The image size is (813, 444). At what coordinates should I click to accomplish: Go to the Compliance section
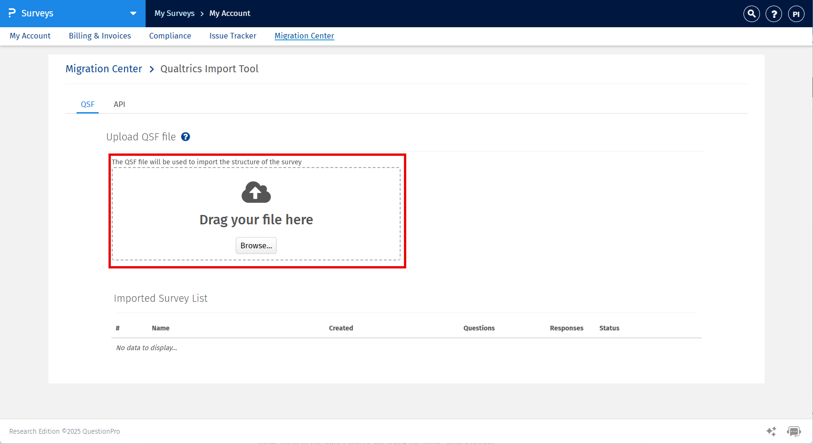coord(170,36)
